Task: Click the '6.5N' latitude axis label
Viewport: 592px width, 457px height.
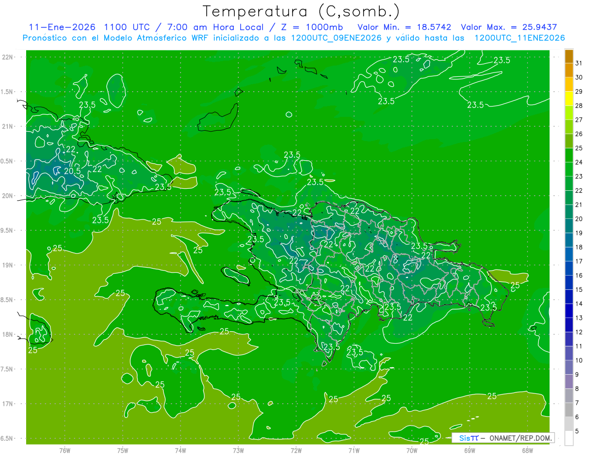Action: [x=8, y=438]
